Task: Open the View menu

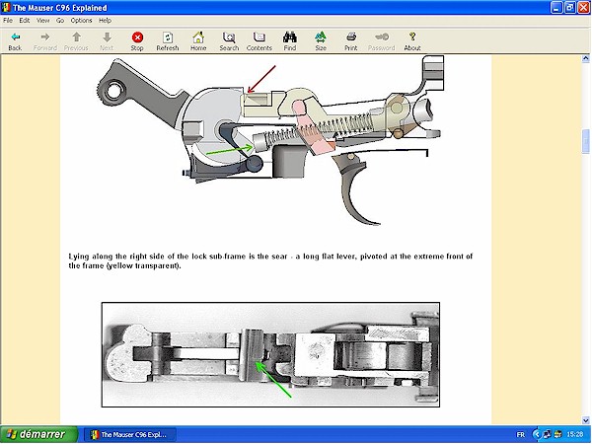Action: point(42,21)
